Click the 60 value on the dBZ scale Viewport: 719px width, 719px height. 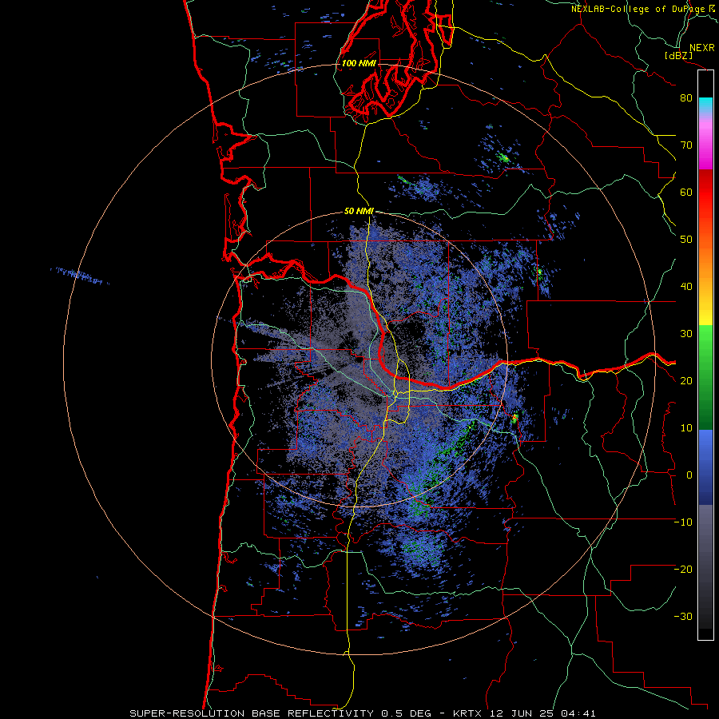click(686, 193)
